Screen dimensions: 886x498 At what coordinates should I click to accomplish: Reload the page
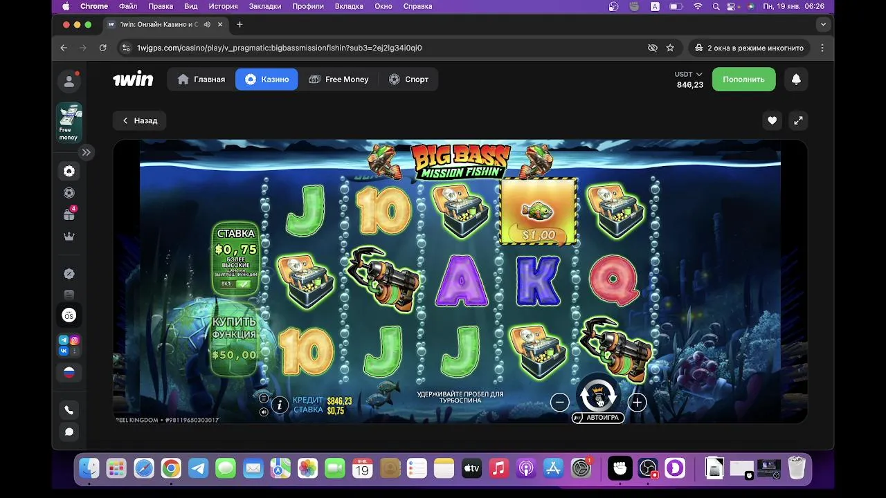pos(102,48)
